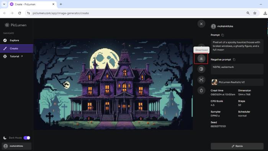Click the moon icon beside Dark Mode
268x151 pixels.
tap(5, 138)
